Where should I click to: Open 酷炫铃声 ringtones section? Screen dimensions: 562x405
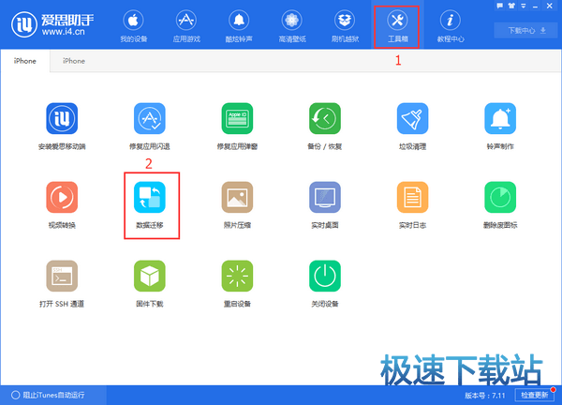coord(239,26)
